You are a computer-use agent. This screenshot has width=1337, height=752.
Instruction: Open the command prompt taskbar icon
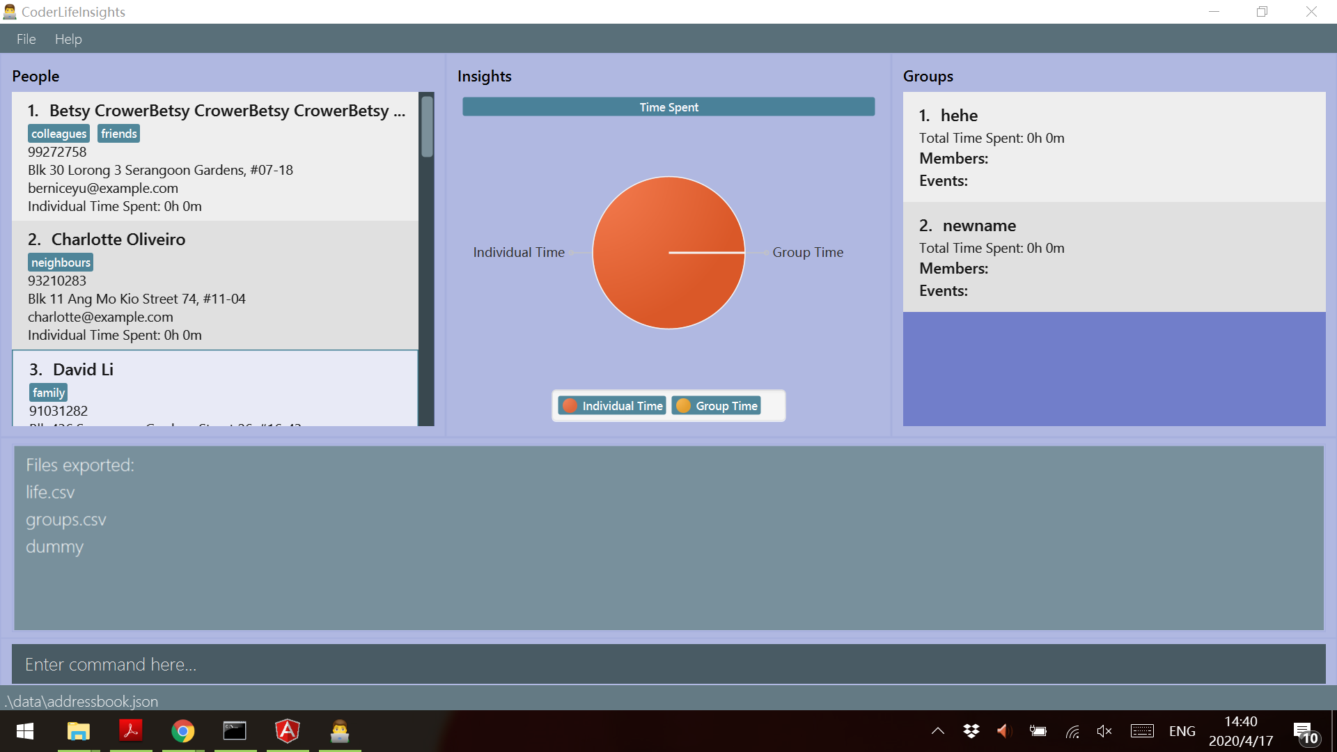[x=235, y=731]
